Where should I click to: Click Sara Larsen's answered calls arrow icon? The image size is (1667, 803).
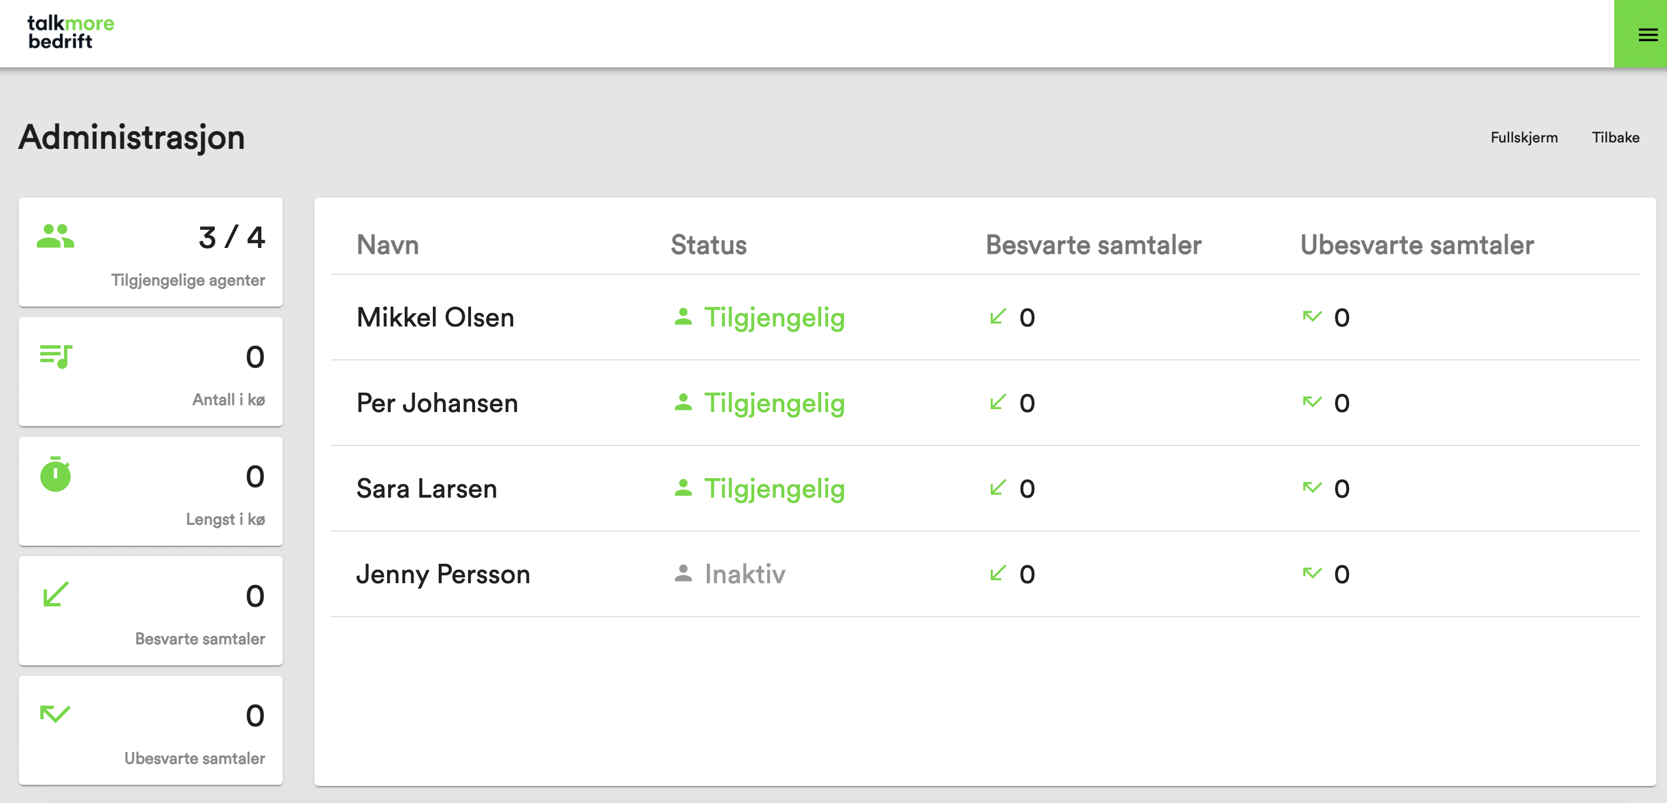tap(998, 488)
